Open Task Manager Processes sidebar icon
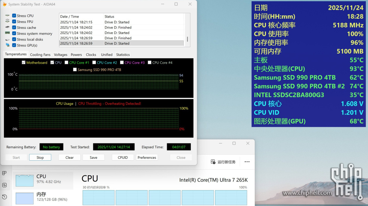 pos(4,173)
